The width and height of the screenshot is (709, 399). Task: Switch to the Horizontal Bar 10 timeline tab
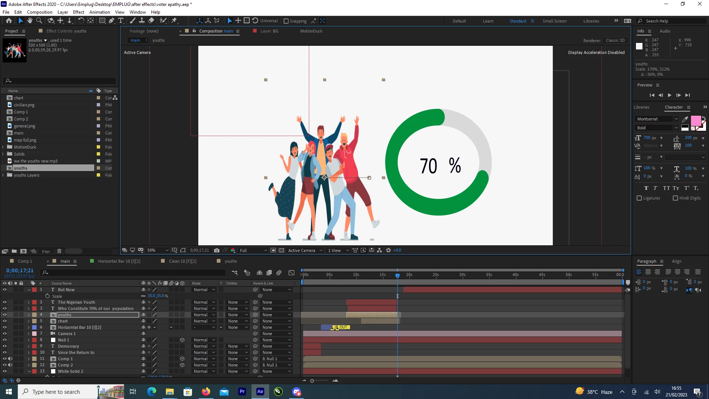pos(119,261)
